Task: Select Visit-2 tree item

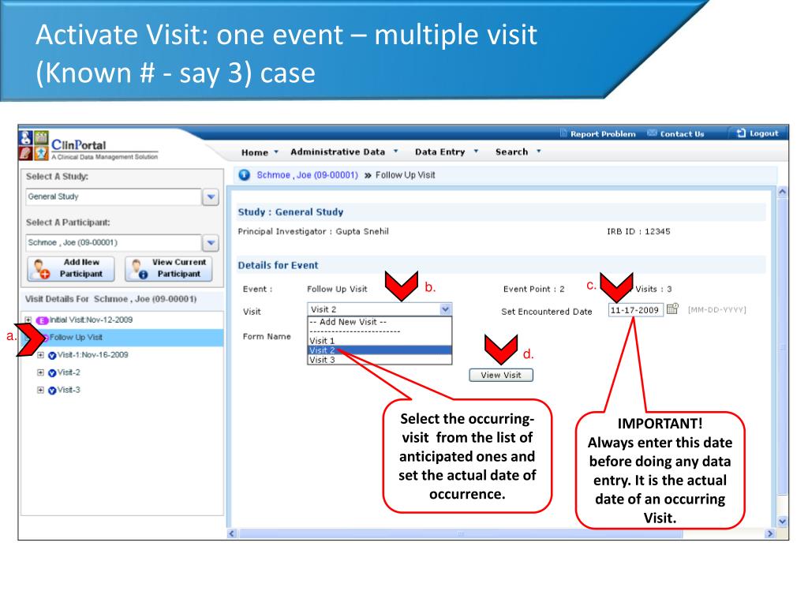Action: coord(69,372)
